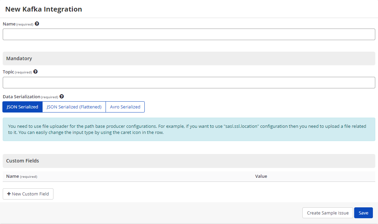Click inside the Name input box
378x224 pixels.
pos(189,34)
